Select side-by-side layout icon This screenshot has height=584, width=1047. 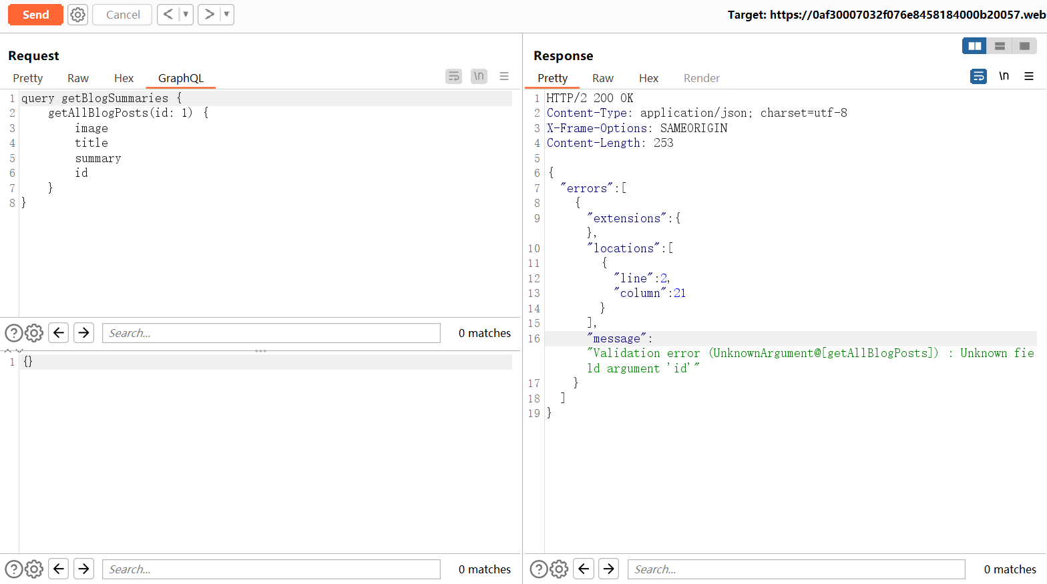974,46
